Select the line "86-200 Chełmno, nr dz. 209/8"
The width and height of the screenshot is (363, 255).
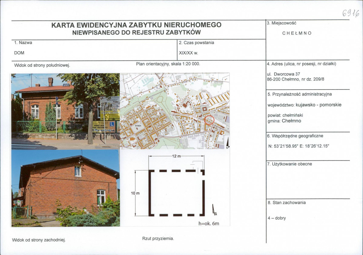pyautogui.click(x=295, y=79)
